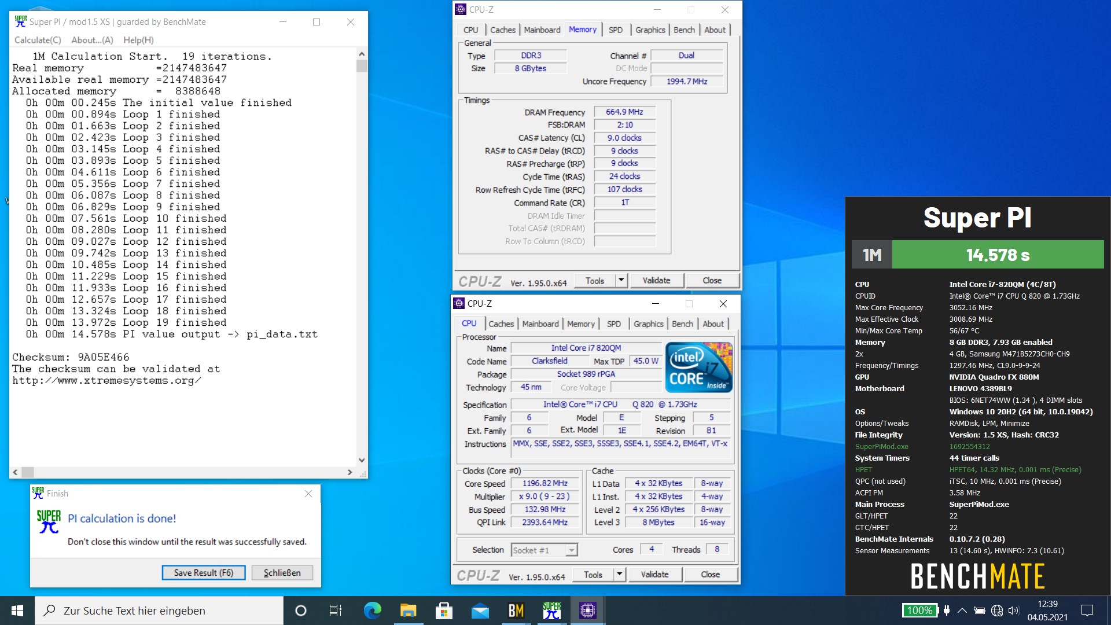Launch Microsoft Edge from taskbar

(372, 611)
